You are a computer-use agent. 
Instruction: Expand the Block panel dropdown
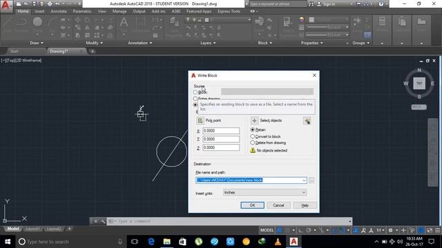point(265,43)
